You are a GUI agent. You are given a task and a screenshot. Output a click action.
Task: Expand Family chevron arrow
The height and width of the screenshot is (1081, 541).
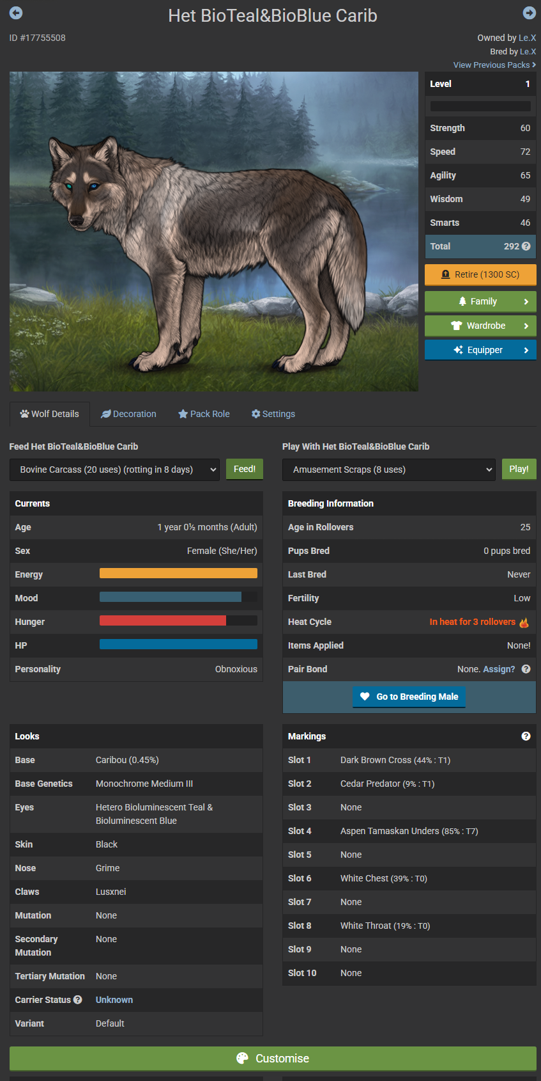[x=526, y=301]
